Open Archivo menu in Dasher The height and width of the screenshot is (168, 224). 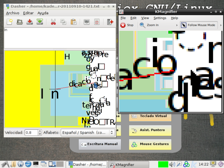13,13
